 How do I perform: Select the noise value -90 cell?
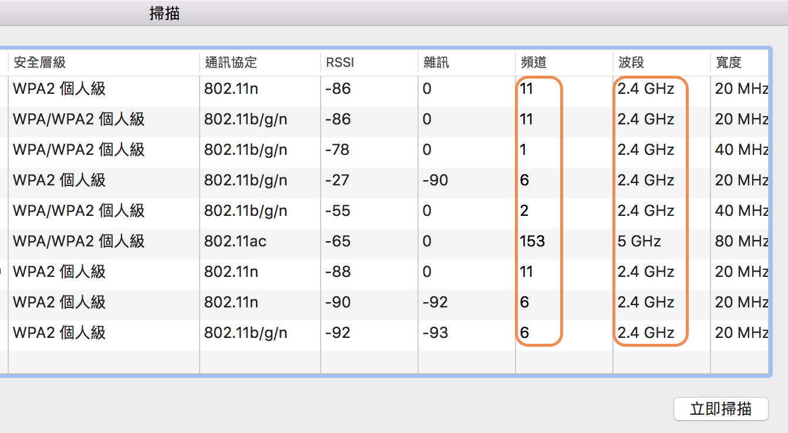click(x=435, y=180)
